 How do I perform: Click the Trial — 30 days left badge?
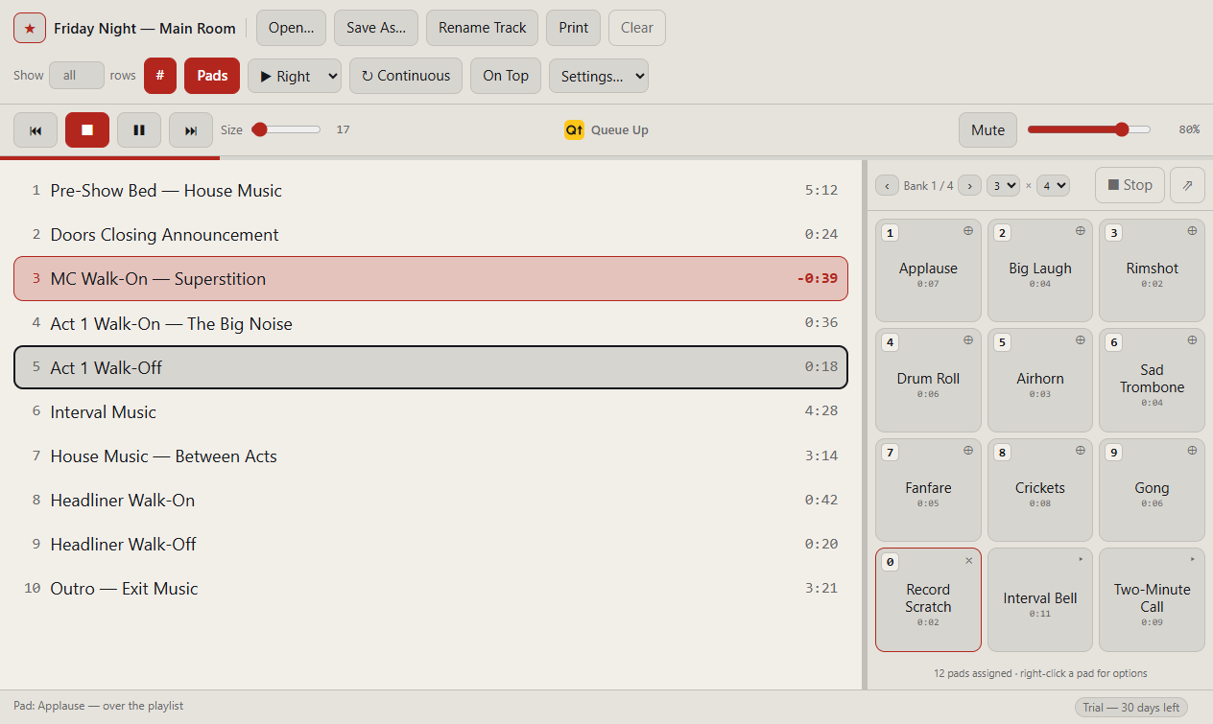click(1131, 708)
